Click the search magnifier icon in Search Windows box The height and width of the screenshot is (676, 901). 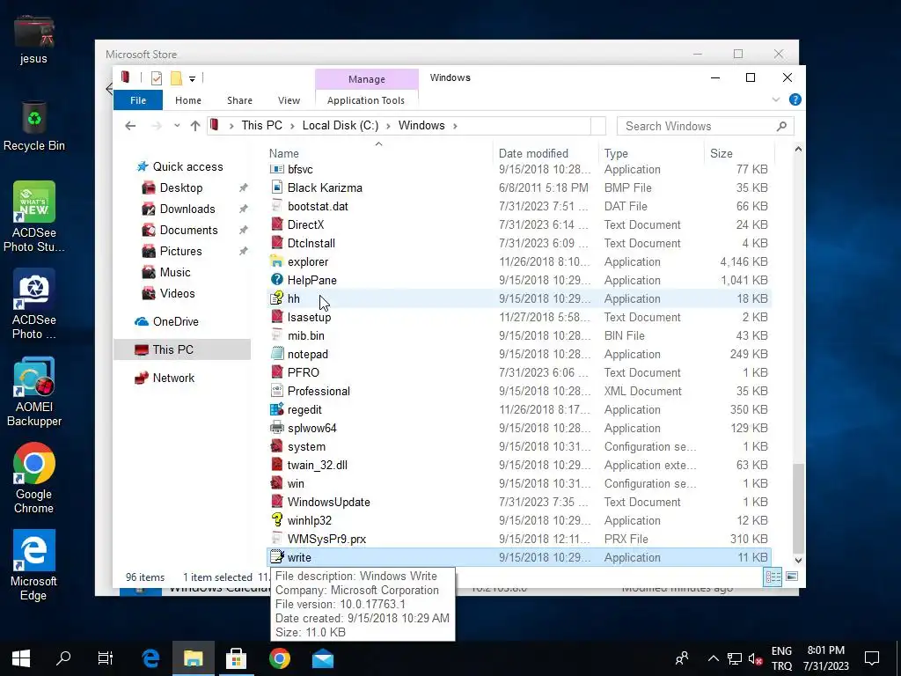[781, 126]
